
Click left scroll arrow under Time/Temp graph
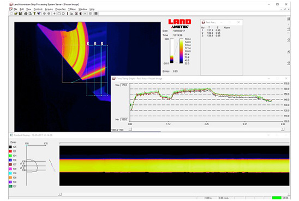click(x=130, y=129)
